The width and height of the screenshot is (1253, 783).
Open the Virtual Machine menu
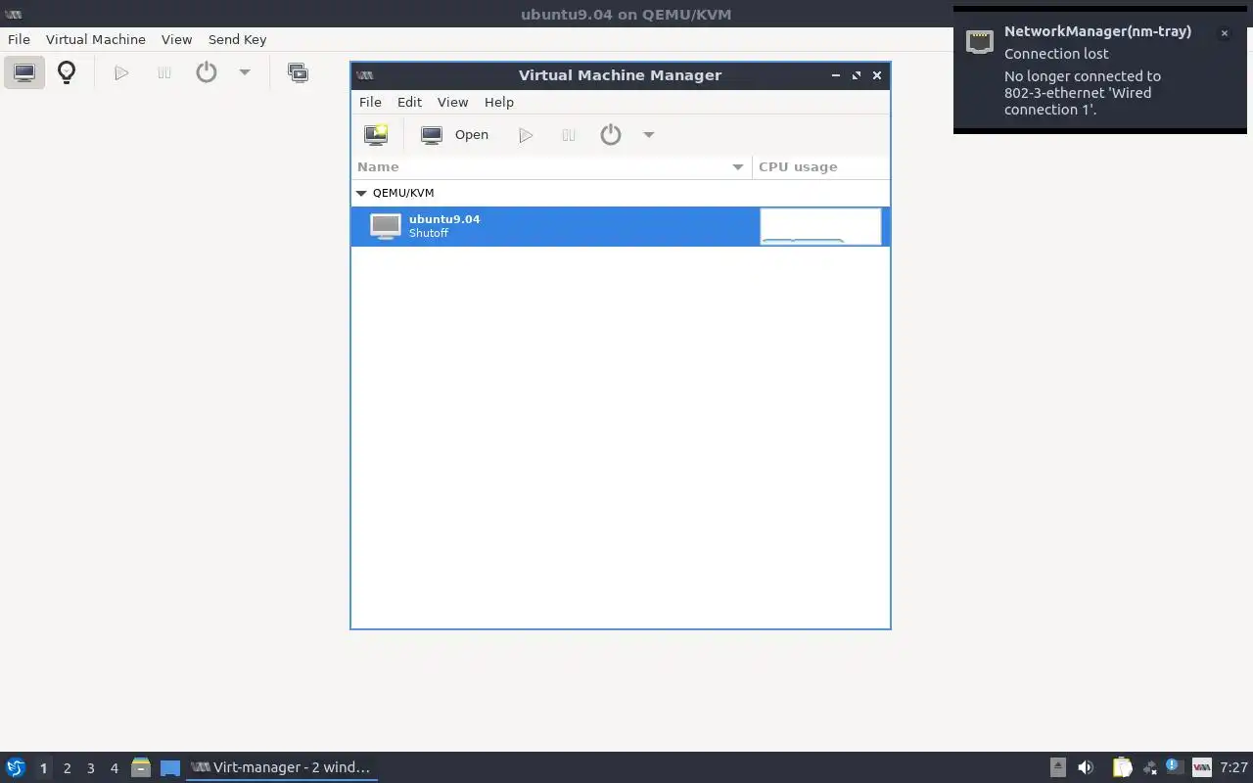[96, 39]
